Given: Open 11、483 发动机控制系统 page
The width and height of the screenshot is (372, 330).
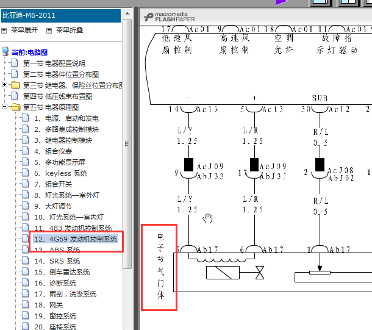Looking at the screenshot, I should point(73,228).
